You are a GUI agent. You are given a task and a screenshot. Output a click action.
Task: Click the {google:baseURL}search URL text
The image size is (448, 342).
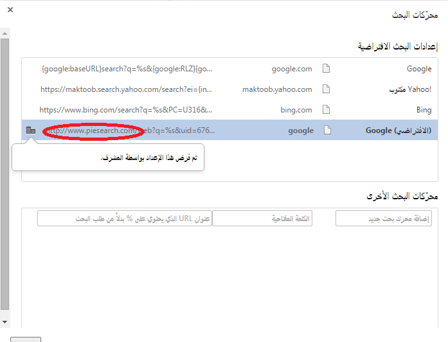pyautogui.click(x=127, y=69)
